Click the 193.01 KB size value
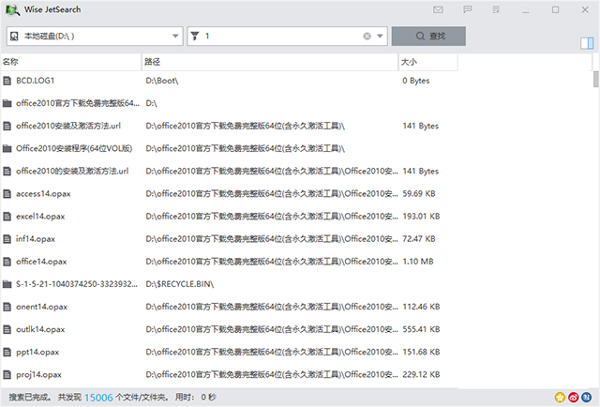The width and height of the screenshot is (600, 407). [x=421, y=216]
